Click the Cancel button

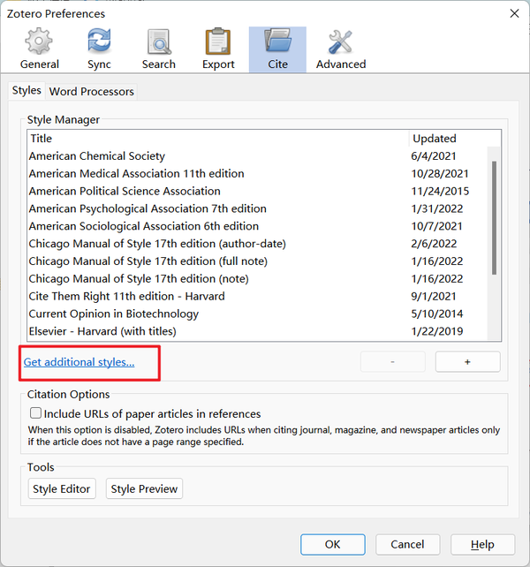[x=407, y=544]
